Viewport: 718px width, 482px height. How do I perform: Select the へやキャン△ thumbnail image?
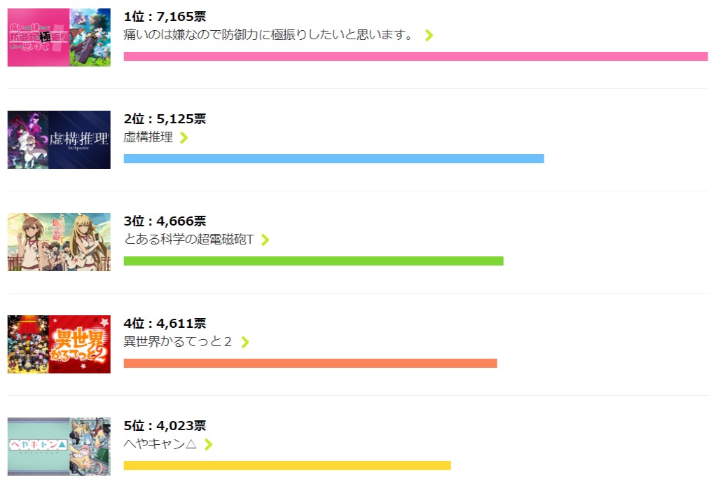click(59, 446)
